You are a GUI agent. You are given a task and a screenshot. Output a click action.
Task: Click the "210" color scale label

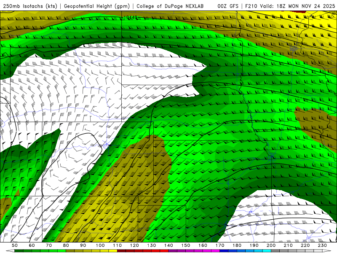click(289, 245)
